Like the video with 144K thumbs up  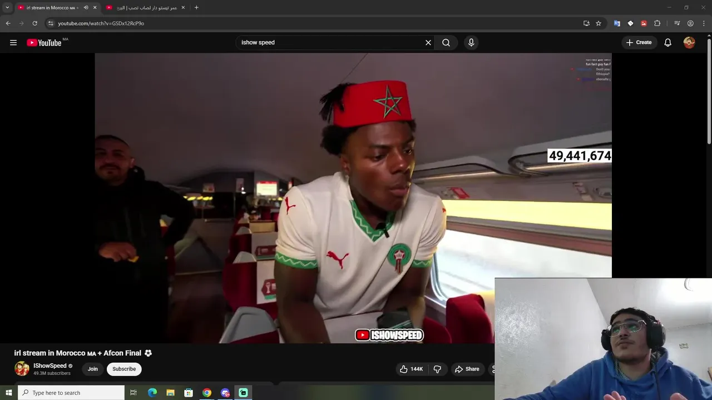coord(412,369)
